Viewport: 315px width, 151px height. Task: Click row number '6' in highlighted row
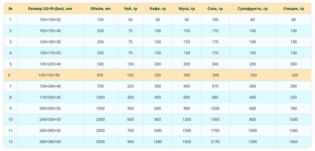9,75
